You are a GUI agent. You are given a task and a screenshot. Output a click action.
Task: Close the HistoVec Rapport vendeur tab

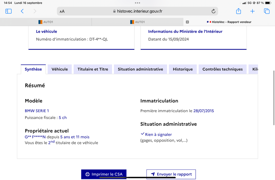[187, 22]
